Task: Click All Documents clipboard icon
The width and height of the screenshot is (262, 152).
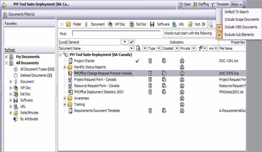Action: tap(11, 63)
